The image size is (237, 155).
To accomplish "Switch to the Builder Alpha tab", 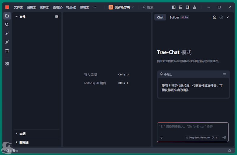I will (x=179, y=17).
